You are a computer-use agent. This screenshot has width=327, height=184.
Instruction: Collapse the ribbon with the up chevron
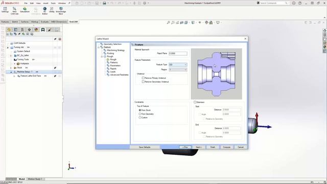324,18
